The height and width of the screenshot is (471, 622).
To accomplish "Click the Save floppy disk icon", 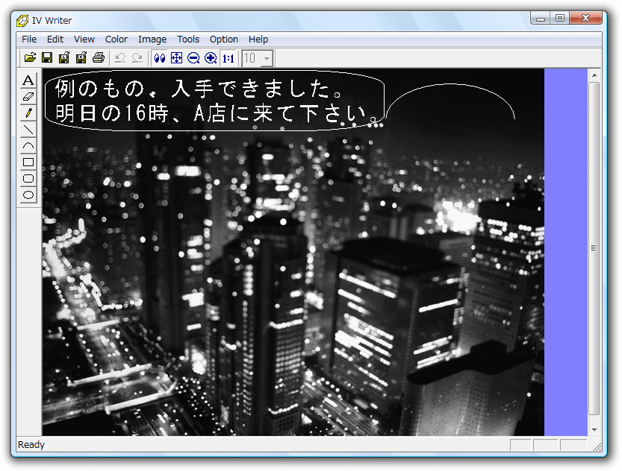I will click(x=47, y=58).
